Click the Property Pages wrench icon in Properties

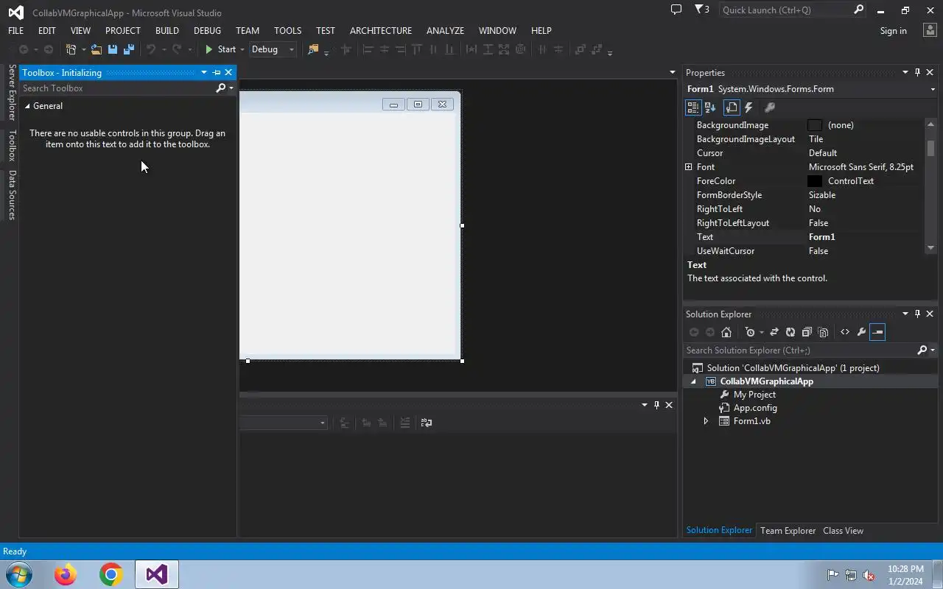click(770, 107)
